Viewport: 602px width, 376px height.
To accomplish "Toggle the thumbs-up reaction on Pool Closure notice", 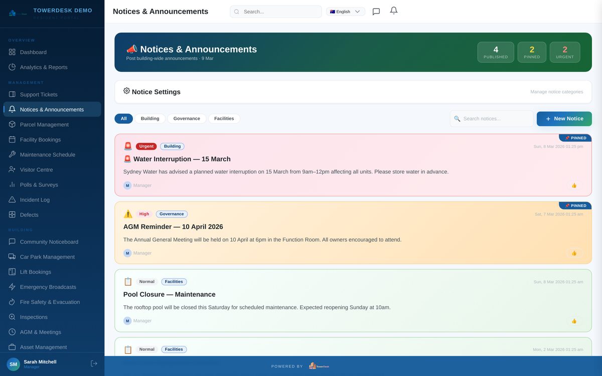I will click(574, 320).
